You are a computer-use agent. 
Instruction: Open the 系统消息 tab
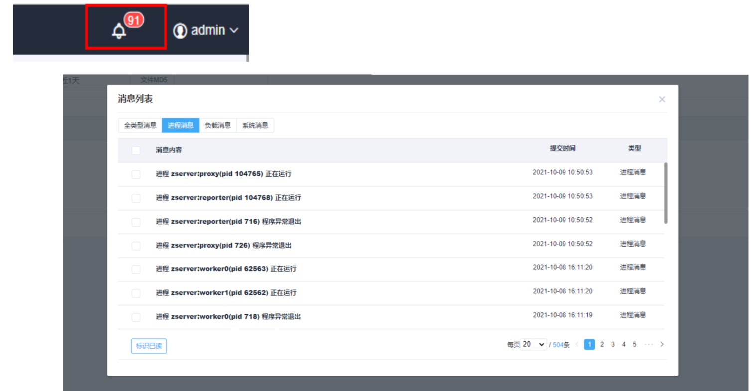(x=255, y=126)
